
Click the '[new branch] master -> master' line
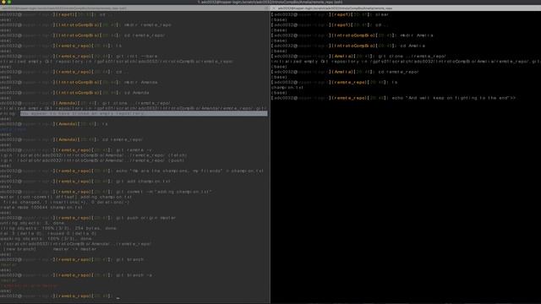(49, 249)
